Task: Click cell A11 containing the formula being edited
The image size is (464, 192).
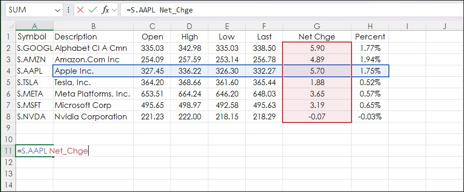Action: pyautogui.click(x=35, y=151)
